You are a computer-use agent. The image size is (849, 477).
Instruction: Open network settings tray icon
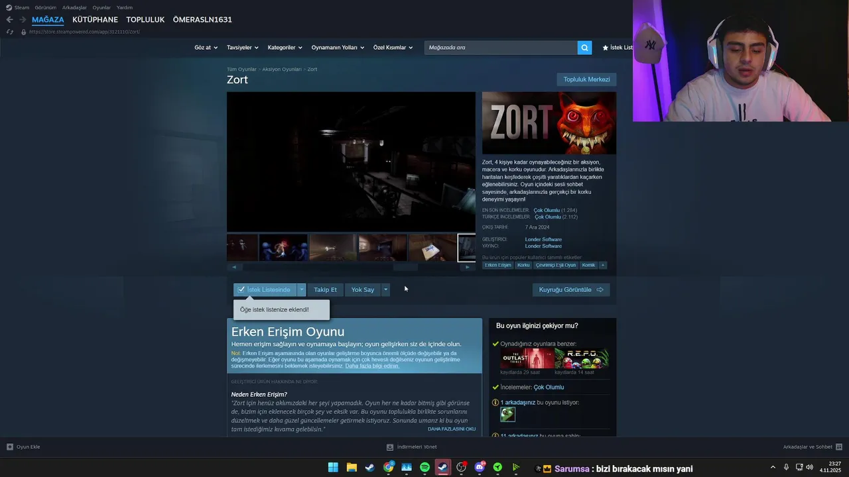click(799, 468)
